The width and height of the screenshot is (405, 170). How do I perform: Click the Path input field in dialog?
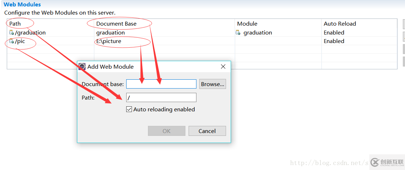[161, 97]
